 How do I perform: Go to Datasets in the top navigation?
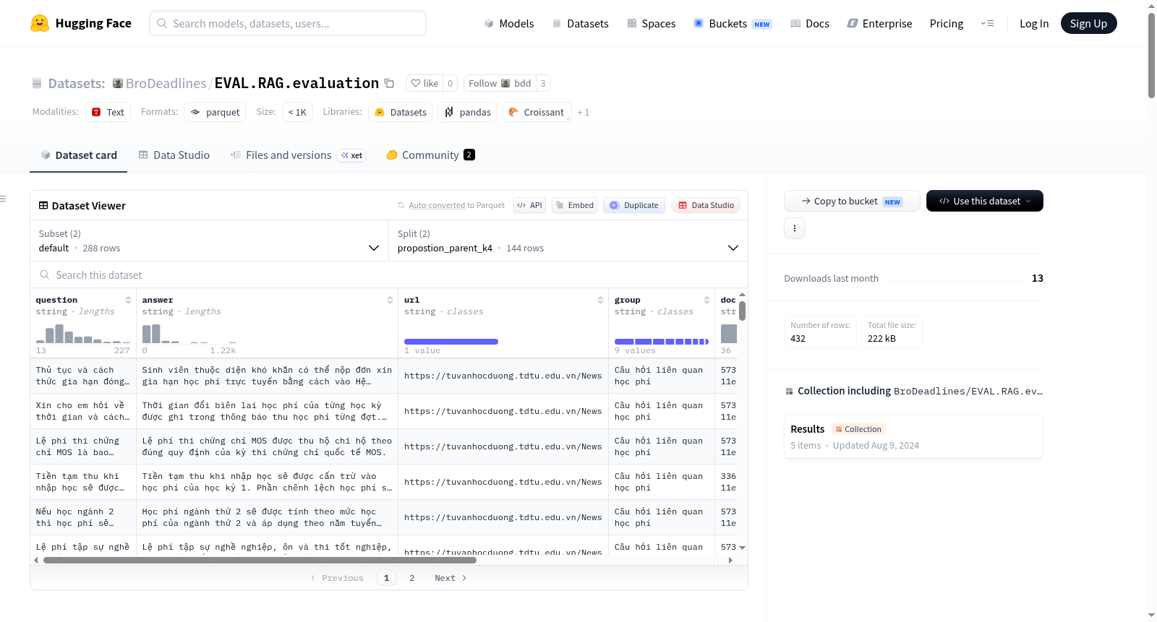tap(580, 23)
